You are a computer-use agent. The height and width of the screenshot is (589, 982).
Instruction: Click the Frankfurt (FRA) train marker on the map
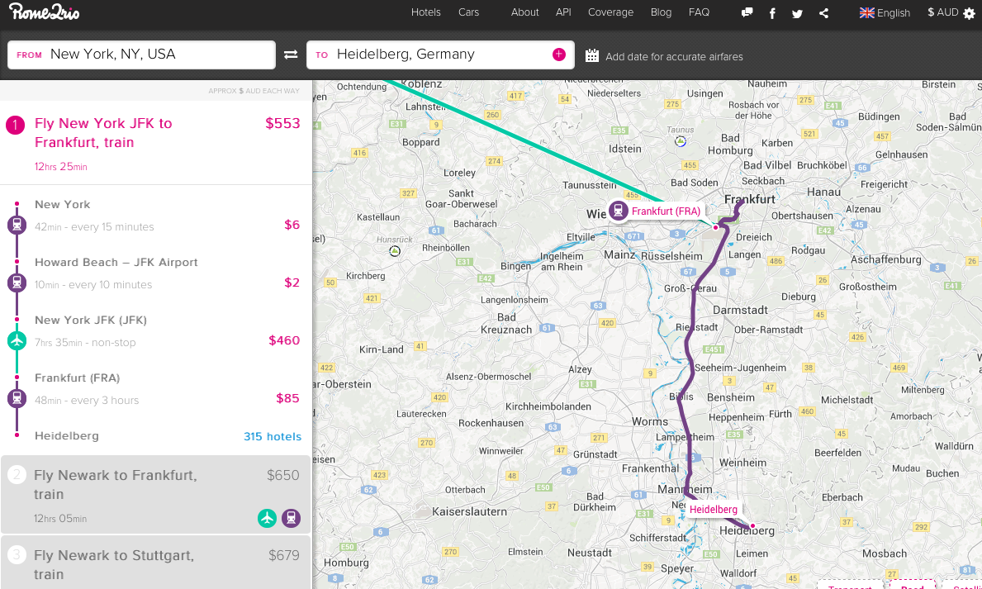point(618,211)
